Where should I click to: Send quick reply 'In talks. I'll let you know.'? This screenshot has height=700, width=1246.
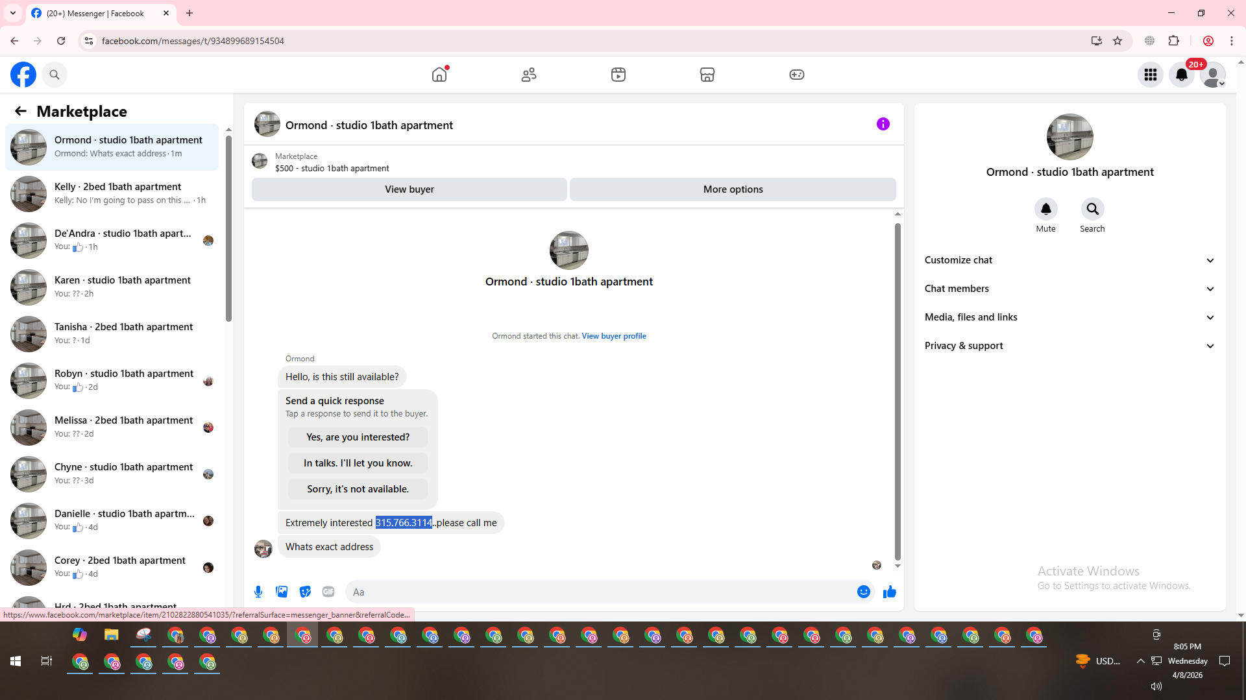click(x=358, y=463)
